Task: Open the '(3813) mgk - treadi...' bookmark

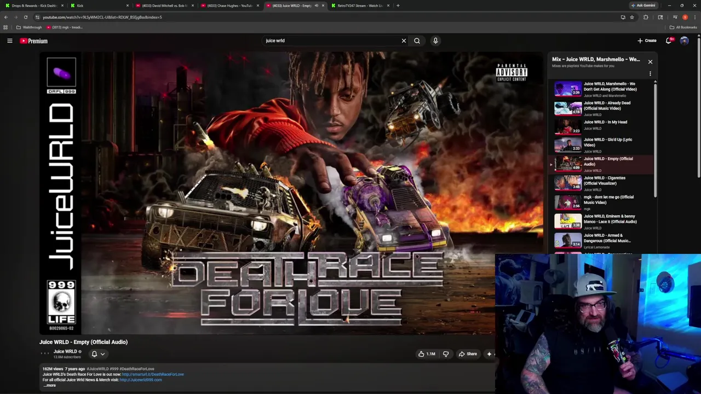Action: [65, 27]
